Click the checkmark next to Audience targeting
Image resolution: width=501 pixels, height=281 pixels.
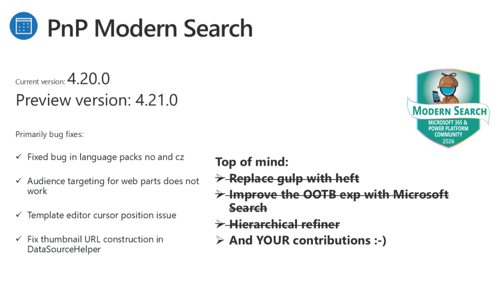click(x=19, y=181)
